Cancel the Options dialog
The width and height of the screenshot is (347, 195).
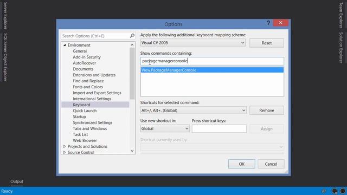(x=271, y=164)
